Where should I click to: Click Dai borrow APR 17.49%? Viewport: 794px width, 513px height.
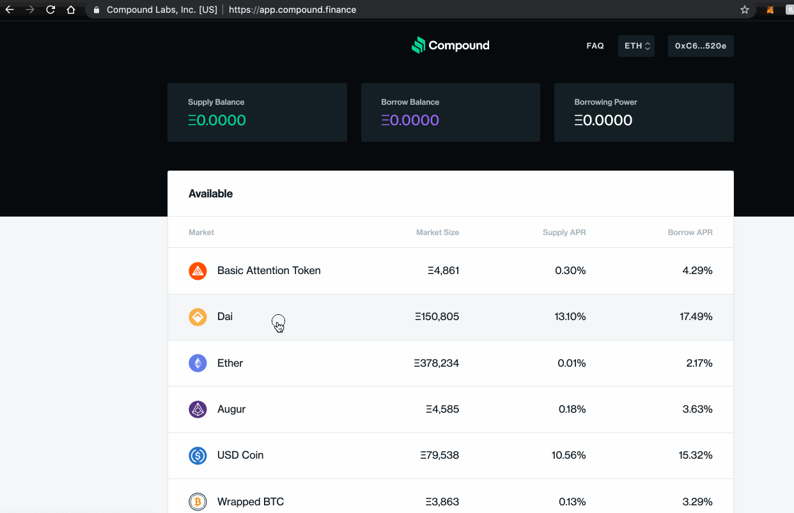coord(697,317)
